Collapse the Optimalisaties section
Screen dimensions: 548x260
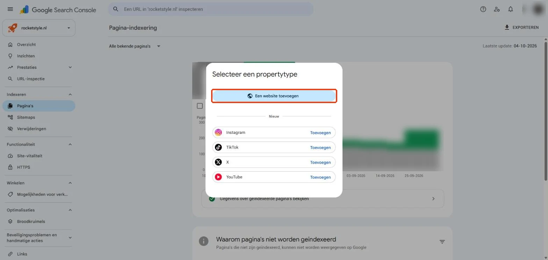(x=70, y=210)
